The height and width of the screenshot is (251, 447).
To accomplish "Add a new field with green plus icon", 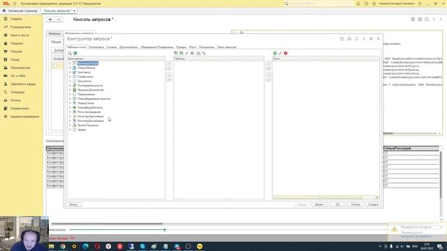I will (274, 53).
